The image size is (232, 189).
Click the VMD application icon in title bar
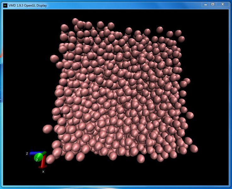coord(5,6)
